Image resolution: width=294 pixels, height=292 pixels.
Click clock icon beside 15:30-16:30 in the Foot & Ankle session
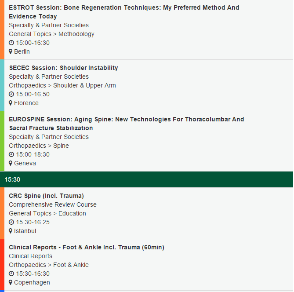tap(11, 274)
